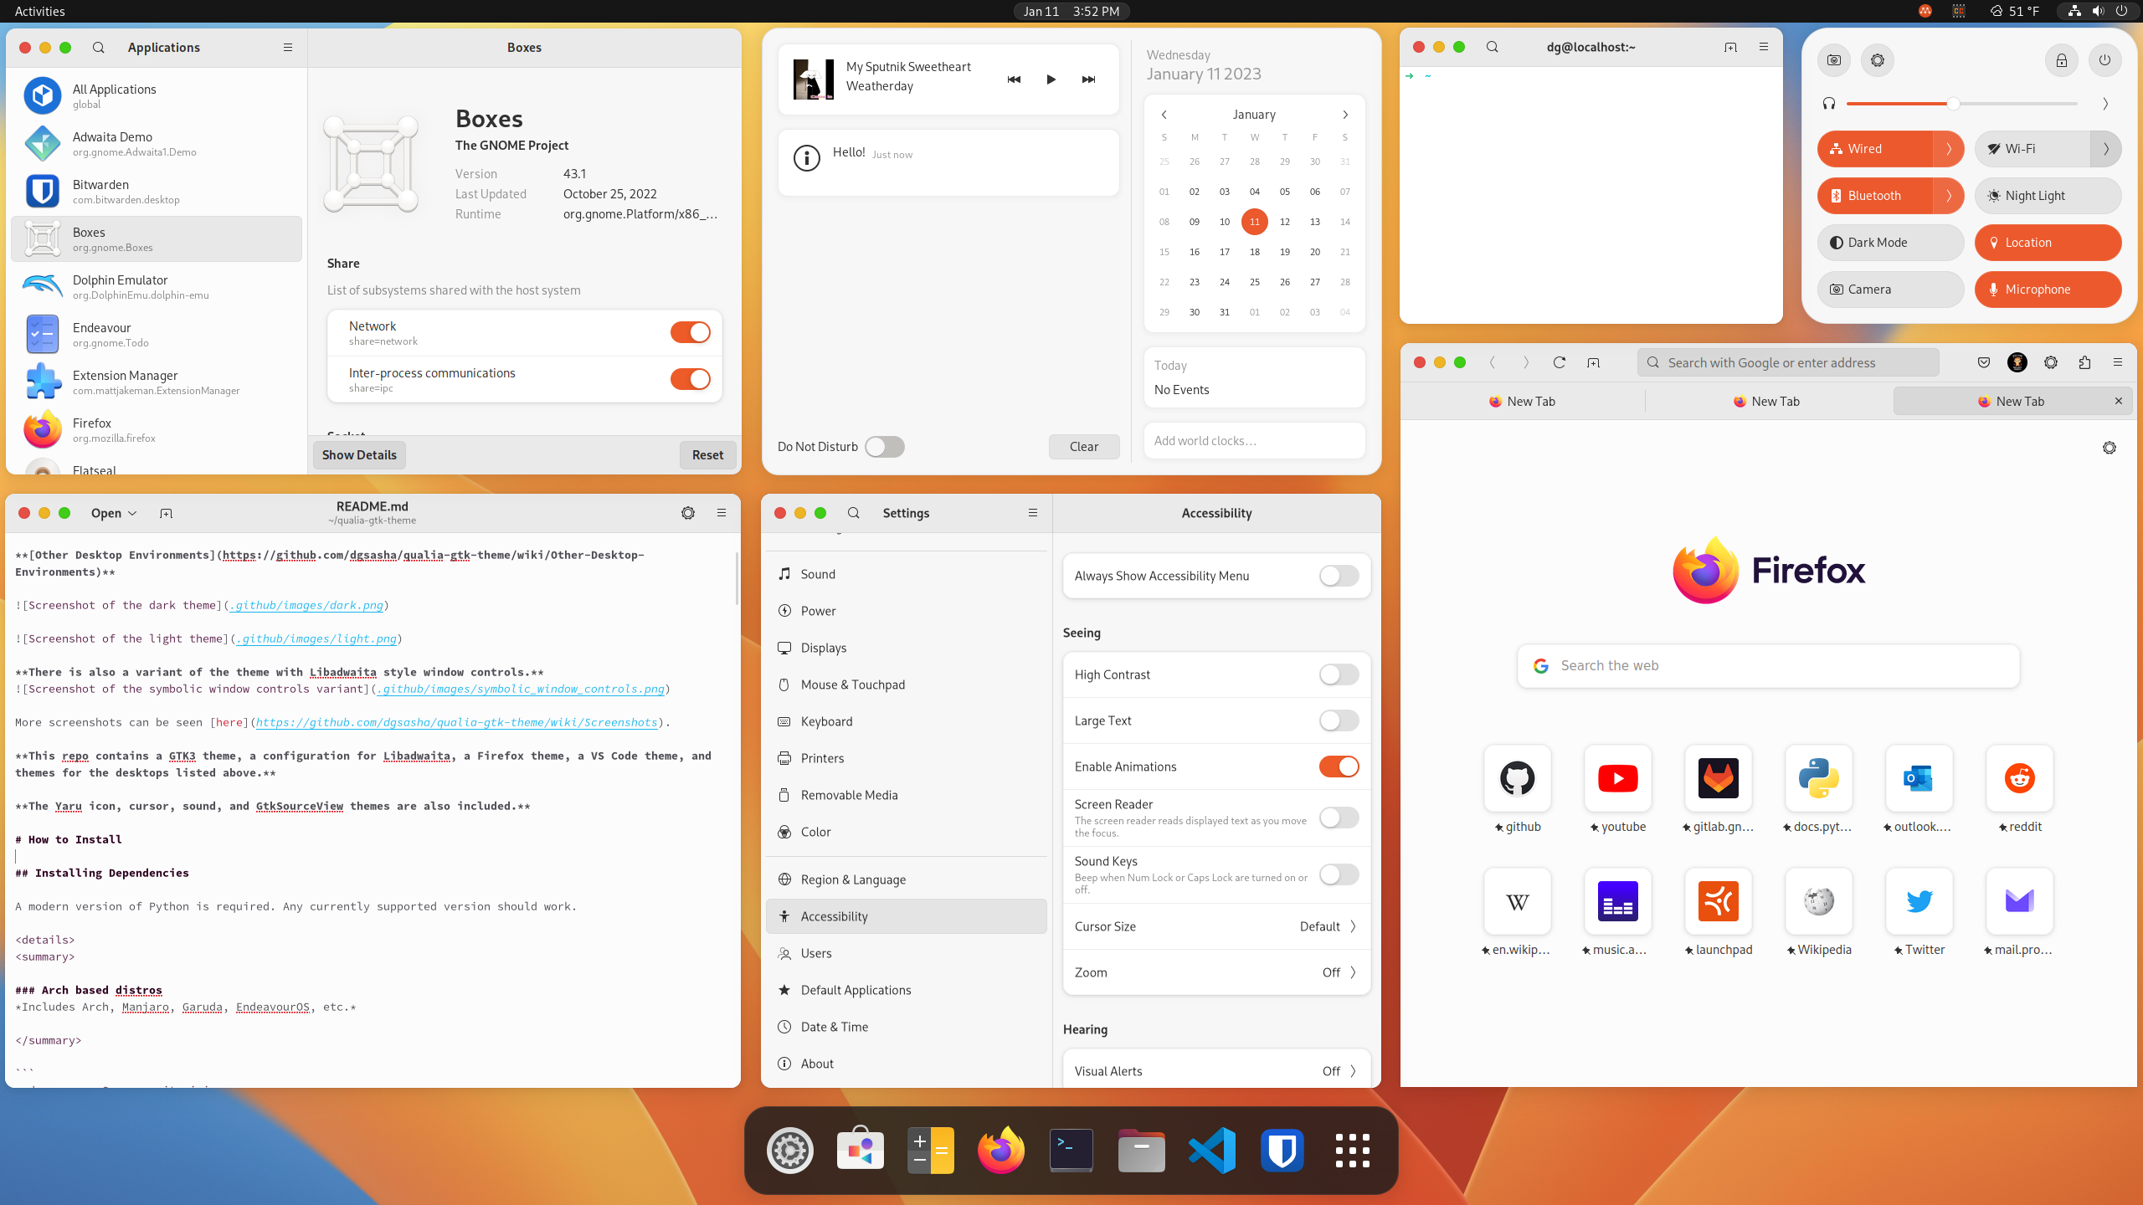This screenshot has height=1205, width=2143.
Task: Switch to the first New Tab
Action: click(1522, 402)
